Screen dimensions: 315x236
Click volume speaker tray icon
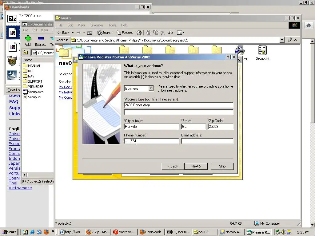click(x=283, y=232)
